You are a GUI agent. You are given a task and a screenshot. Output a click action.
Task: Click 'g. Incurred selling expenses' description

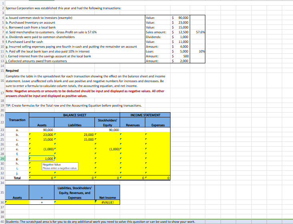point(71,46)
